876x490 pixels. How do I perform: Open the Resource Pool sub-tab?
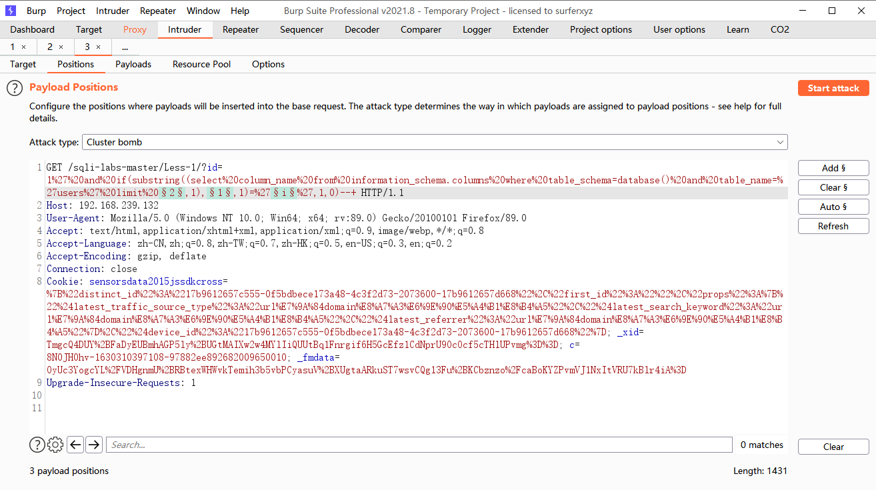pyautogui.click(x=201, y=64)
